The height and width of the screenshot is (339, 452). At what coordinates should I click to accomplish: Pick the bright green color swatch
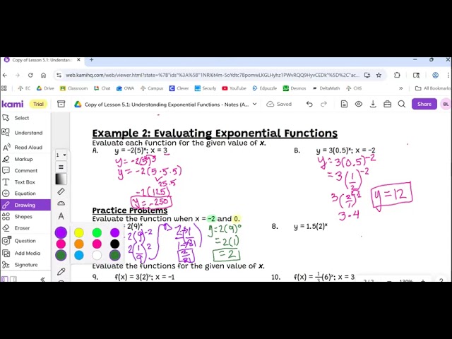(x=97, y=232)
